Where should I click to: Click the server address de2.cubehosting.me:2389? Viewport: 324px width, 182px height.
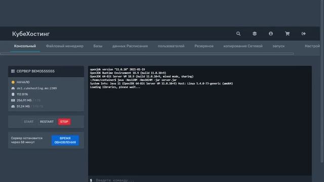(37, 88)
